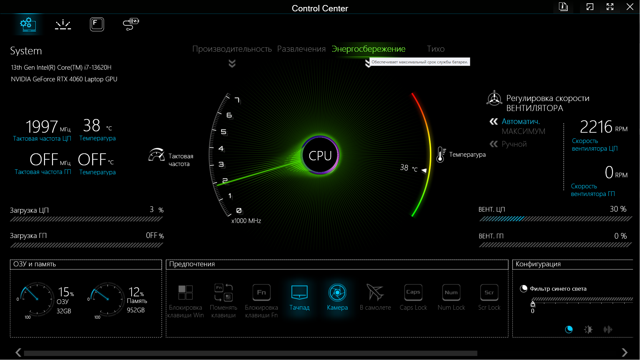Select the sound wave icon in Конфигурация

coord(608,329)
